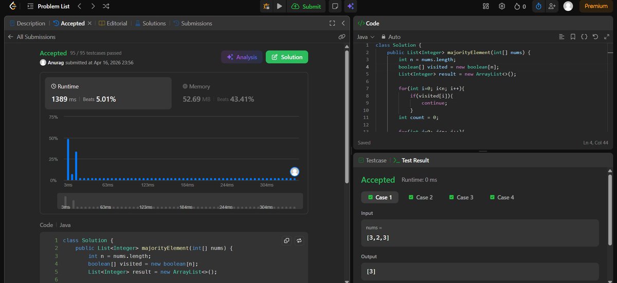The height and width of the screenshot is (283, 617).
Task: Open the Java language dropdown
Action: [x=366, y=37]
